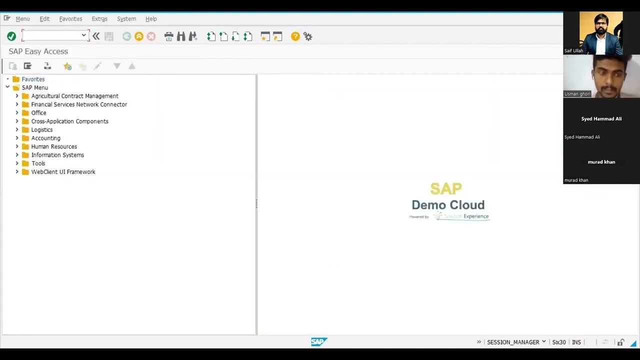The image size is (640, 360).
Task: Open Customize Local Layout gear icon
Action: (308, 36)
